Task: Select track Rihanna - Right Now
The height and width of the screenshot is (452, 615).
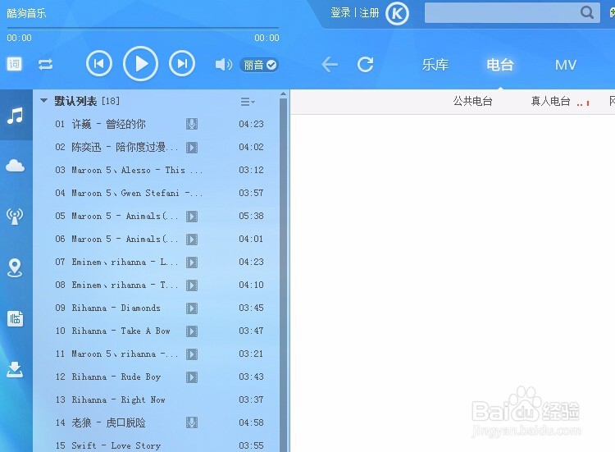Action: (156, 399)
